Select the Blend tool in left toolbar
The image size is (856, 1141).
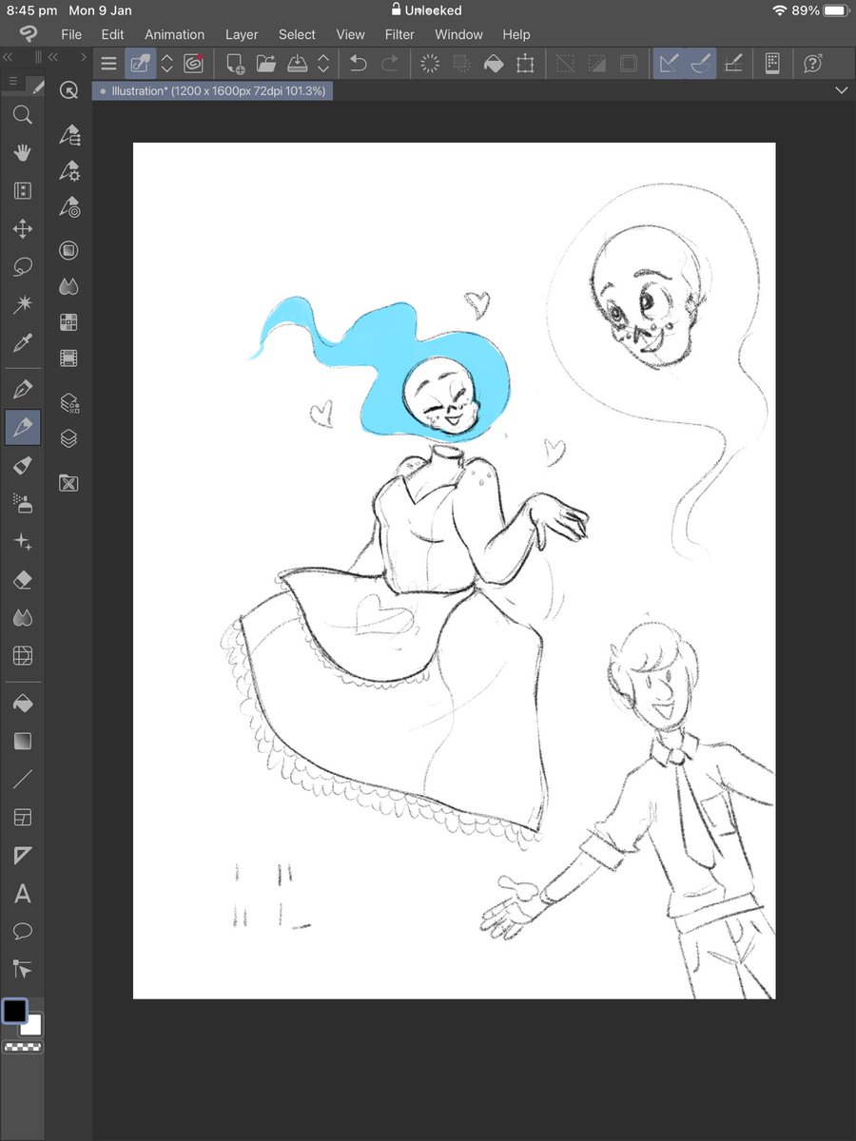coord(23,617)
